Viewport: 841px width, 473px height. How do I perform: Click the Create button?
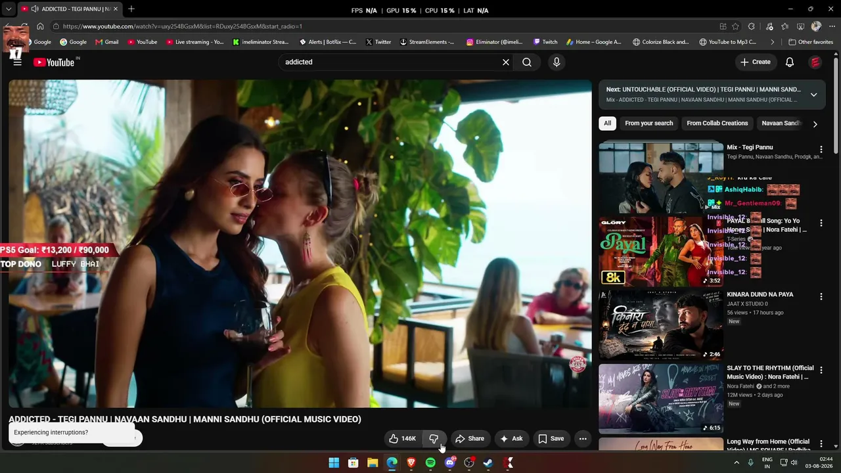tap(756, 62)
